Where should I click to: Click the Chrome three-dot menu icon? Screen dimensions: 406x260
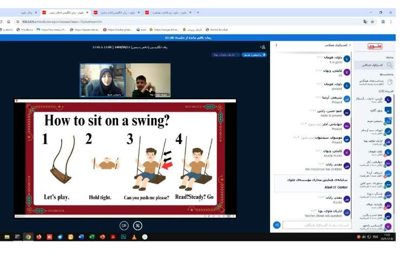[392, 22]
